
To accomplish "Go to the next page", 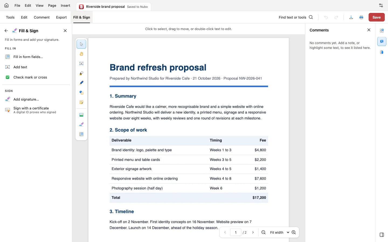I will [x=253, y=232].
